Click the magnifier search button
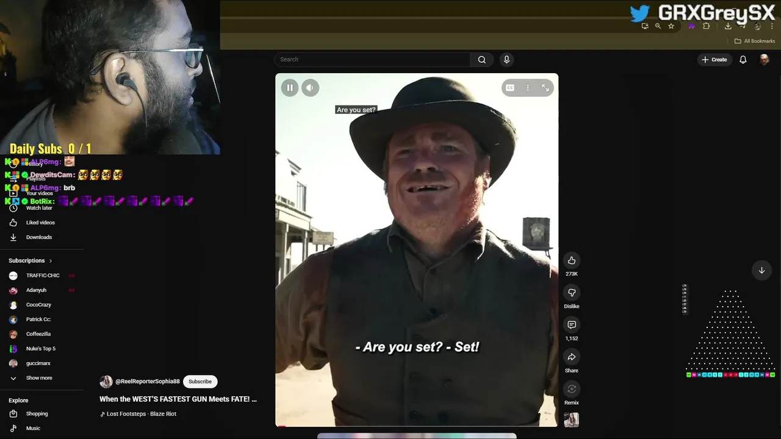 [x=482, y=59]
